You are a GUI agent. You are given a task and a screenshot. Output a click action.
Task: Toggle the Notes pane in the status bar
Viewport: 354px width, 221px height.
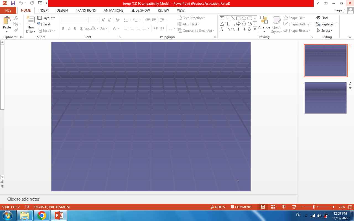217,207
